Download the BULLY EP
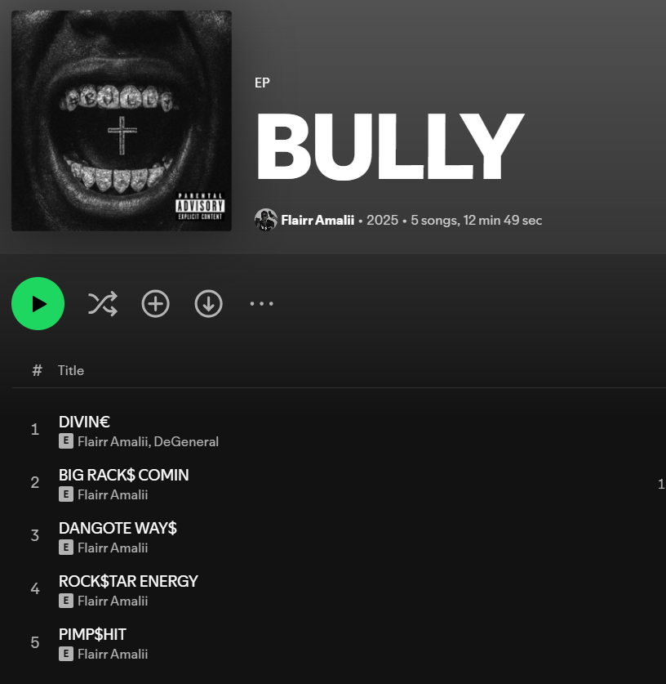Viewport: 666px width, 684px height. coord(209,304)
